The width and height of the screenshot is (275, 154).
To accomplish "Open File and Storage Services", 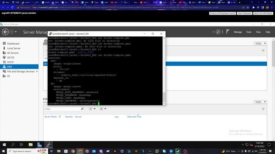I will 21,71.
